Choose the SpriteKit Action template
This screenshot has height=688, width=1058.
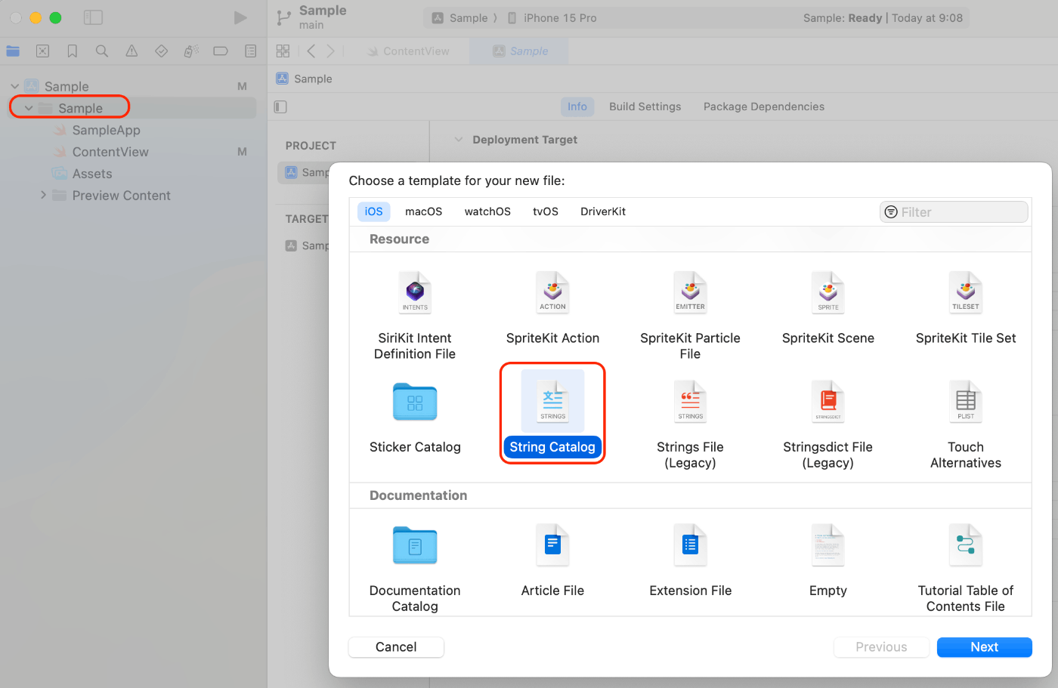click(552, 308)
